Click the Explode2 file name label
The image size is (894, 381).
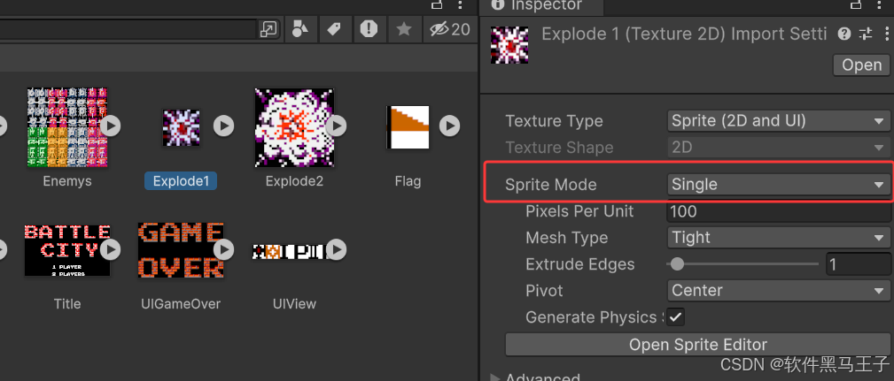pos(294,181)
